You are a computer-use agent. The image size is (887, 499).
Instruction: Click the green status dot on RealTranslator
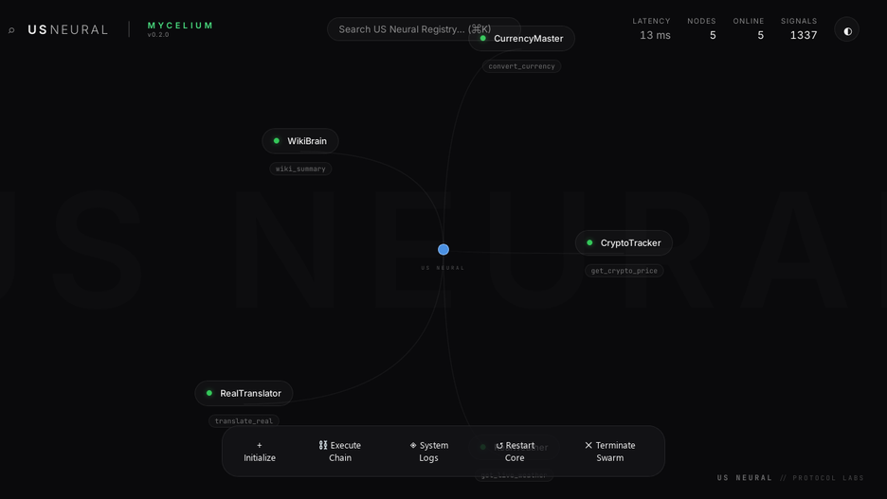tap(209, 393)
